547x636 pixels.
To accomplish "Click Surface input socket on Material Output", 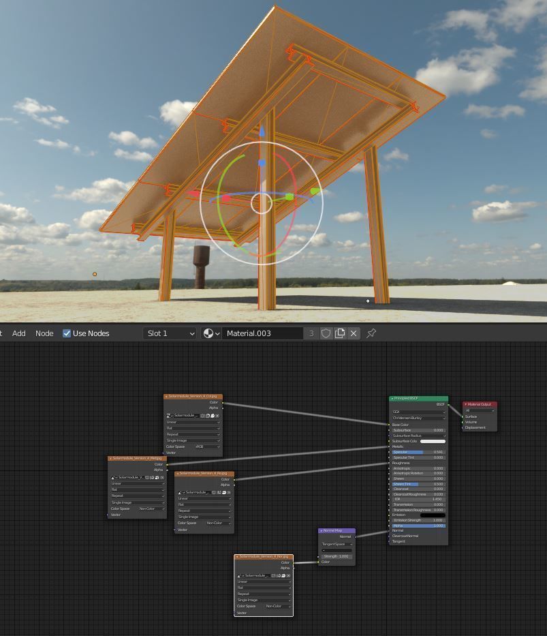I will coord(463,417).
